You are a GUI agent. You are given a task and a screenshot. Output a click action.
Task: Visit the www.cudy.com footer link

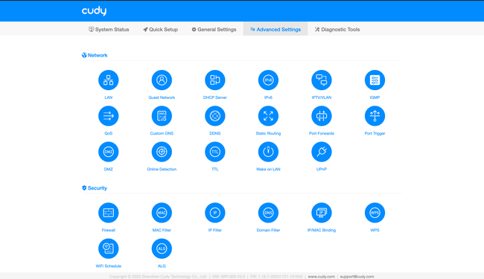322,277
